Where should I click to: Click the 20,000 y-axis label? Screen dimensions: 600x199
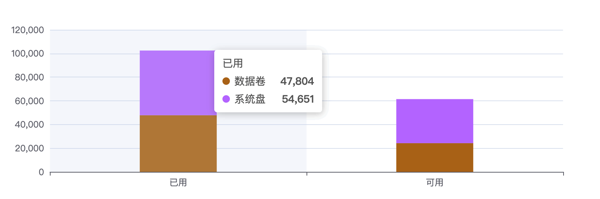(x=29, y=148)
